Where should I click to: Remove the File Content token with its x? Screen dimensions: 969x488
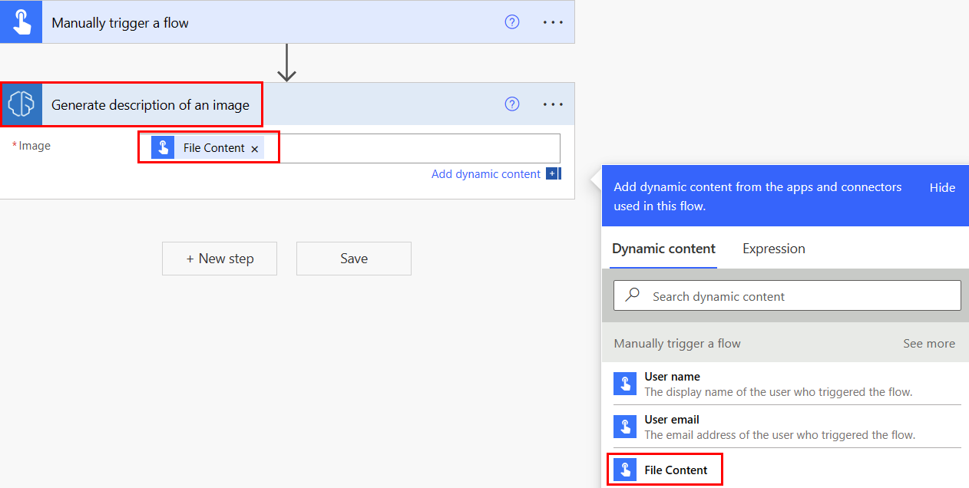[254, 148]
